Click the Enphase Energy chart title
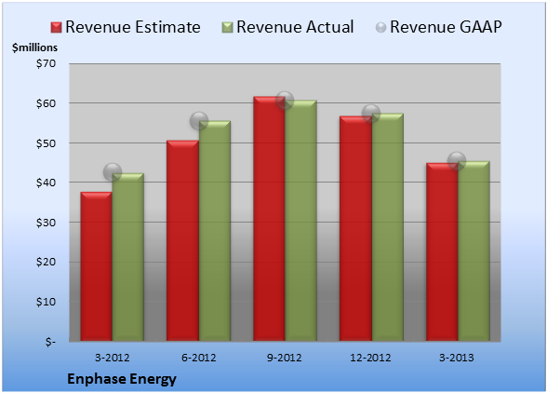Image resolution: width=547 pixels, height=393 pixels. [x=122, y=379]
